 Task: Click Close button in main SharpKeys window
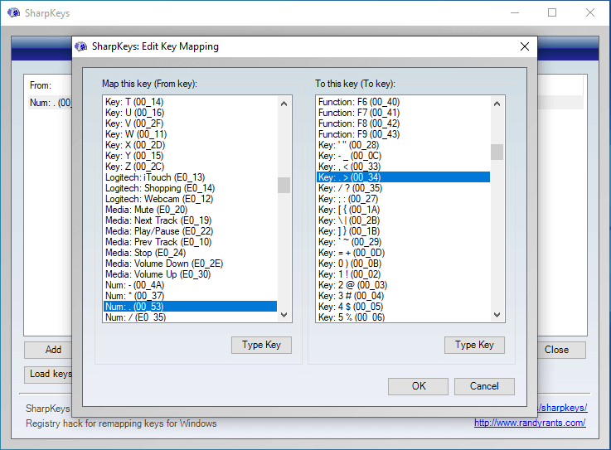tap(561, 350)
